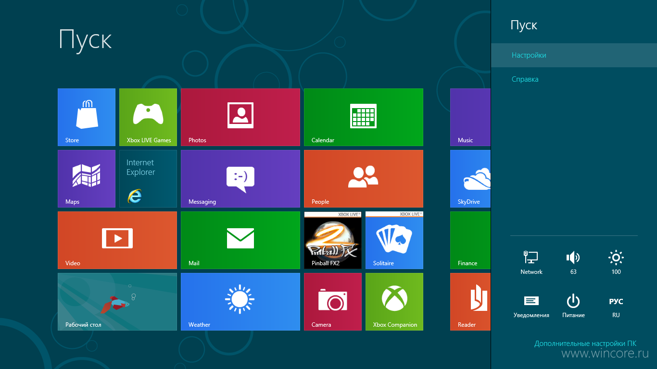This screenshot has width=657, height=369.
Task: Open the Messaging tile
Action: tap(240, 179)
